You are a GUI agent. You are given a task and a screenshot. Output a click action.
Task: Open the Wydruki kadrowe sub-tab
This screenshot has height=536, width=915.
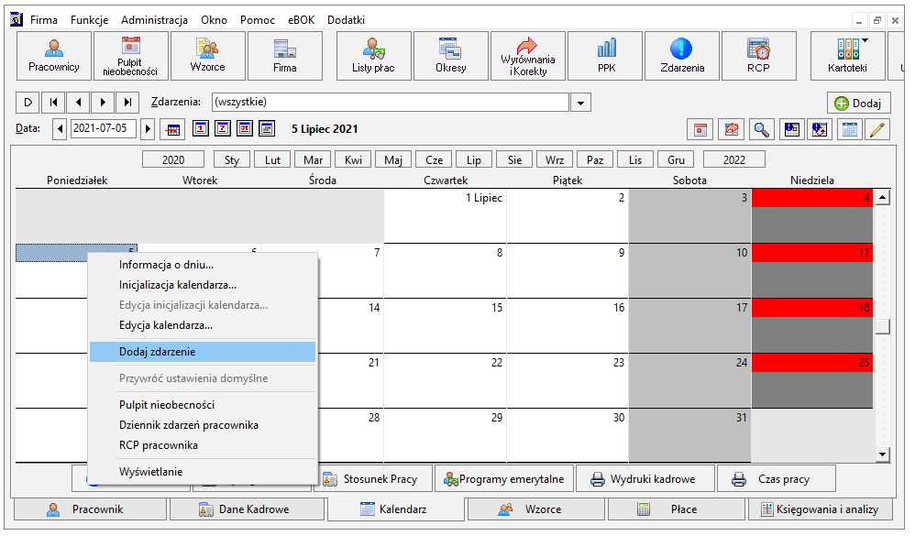pyautogui.click(x=645, y=479)
